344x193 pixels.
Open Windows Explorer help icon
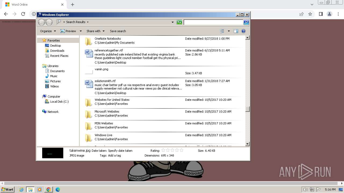click(x=243, y=31)
